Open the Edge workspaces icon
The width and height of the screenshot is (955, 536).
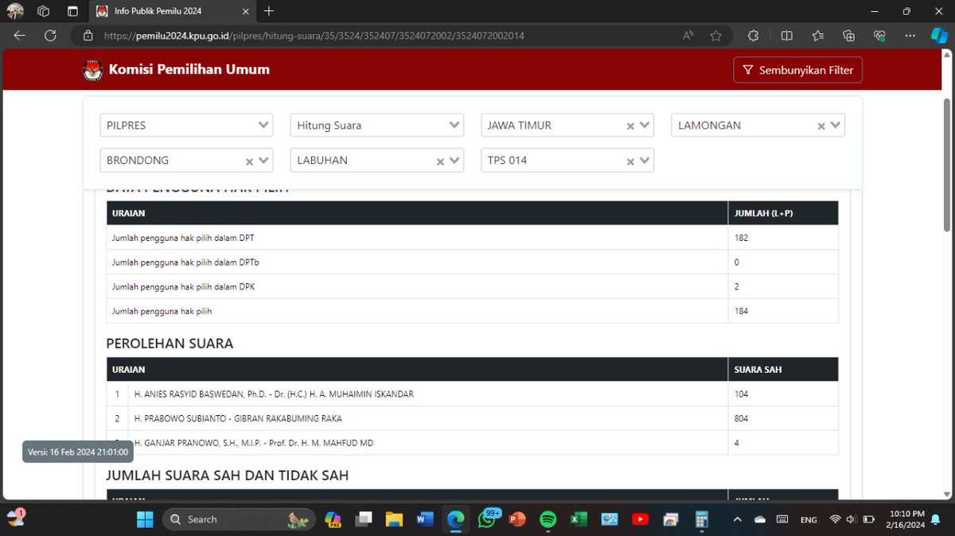[x=44, y=11]
